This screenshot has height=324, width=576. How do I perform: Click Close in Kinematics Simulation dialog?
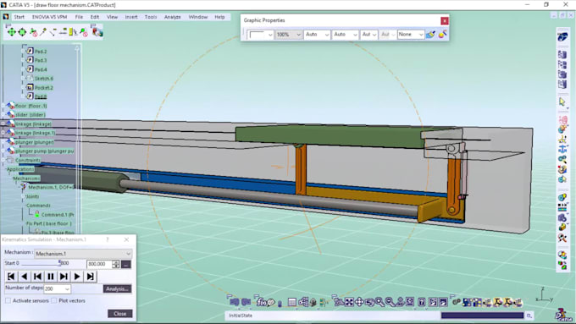point(120,314)
